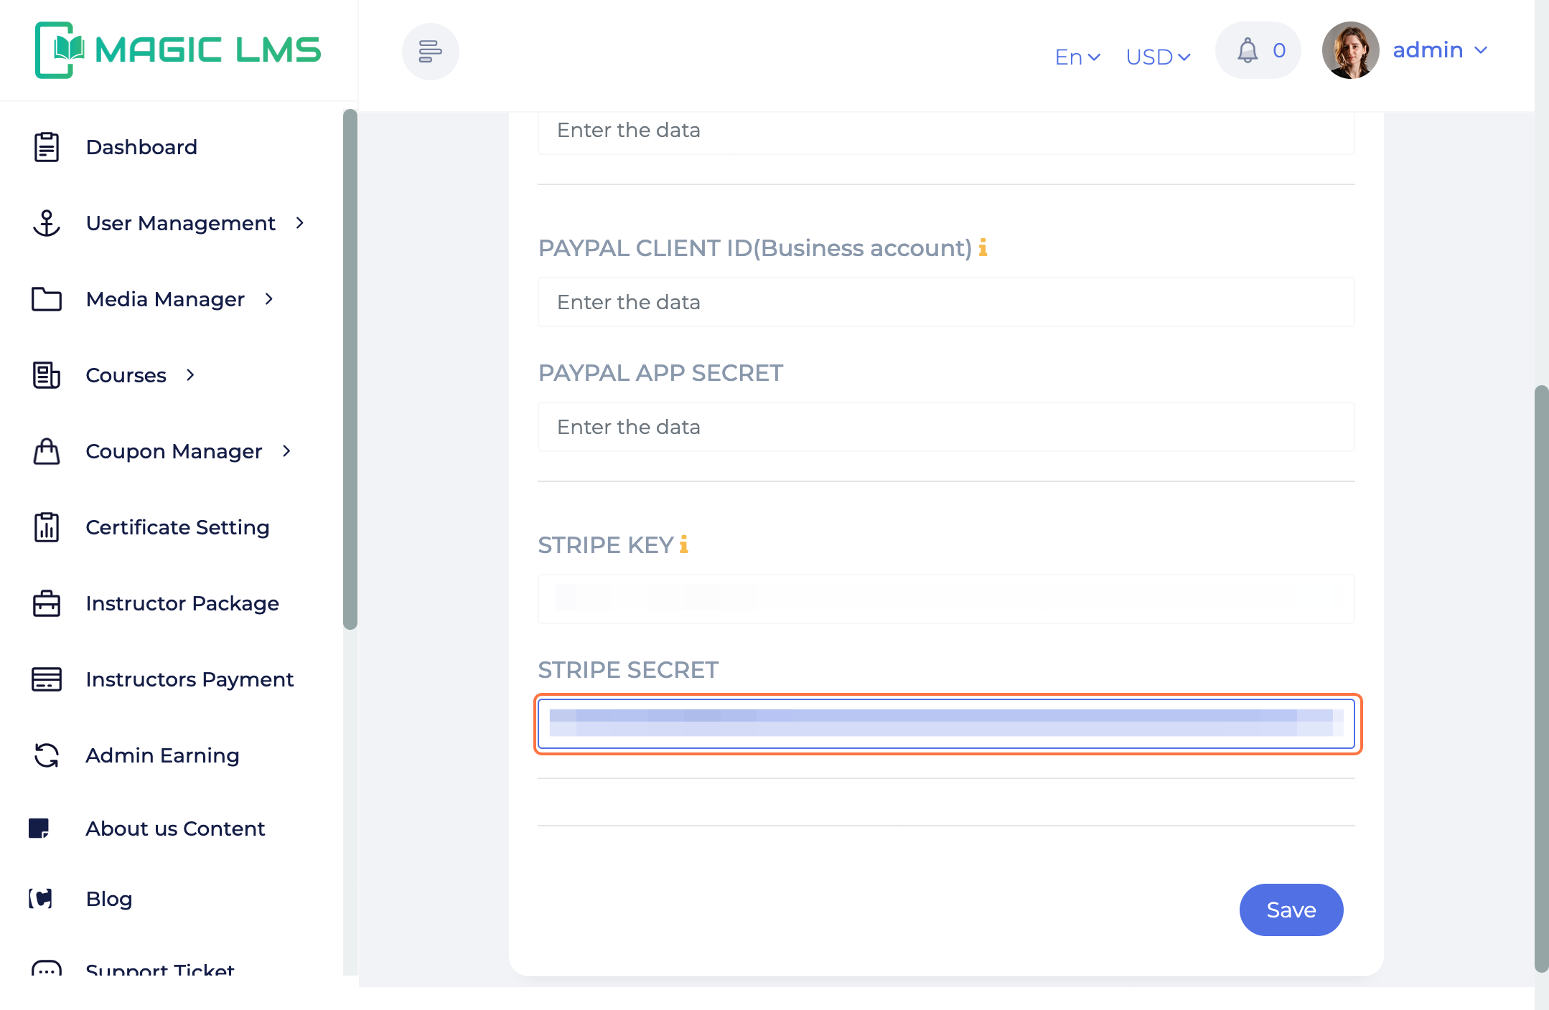The width and height of the screenshot is (1549, 1010).
Task: Expand the User Management chevron
Action: point(300,223)
